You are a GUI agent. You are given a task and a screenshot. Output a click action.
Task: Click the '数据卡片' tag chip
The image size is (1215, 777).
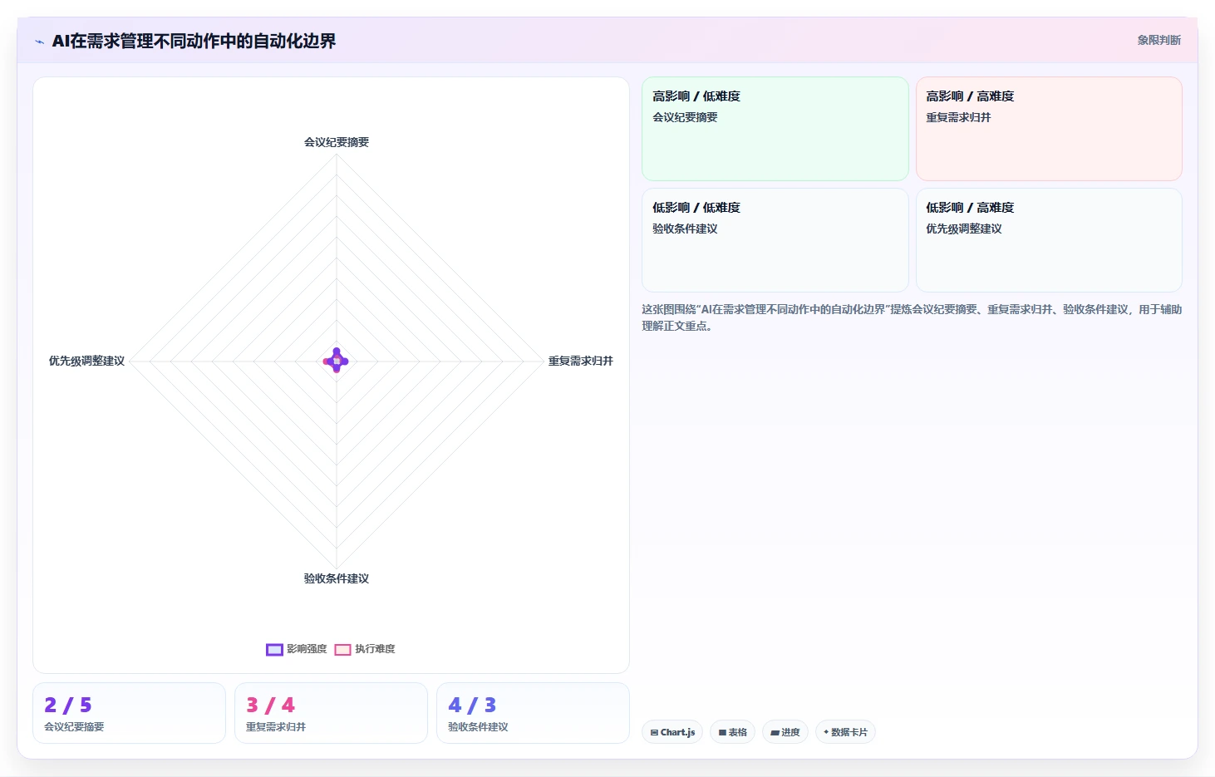(845, 732)
